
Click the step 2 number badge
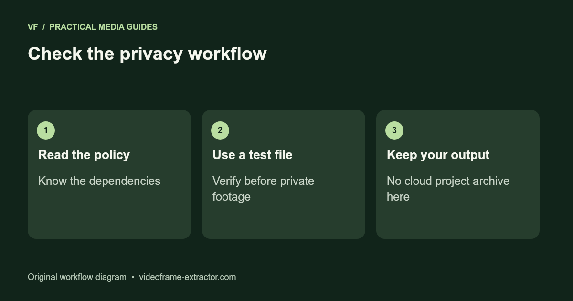click(x=220, y=130)
